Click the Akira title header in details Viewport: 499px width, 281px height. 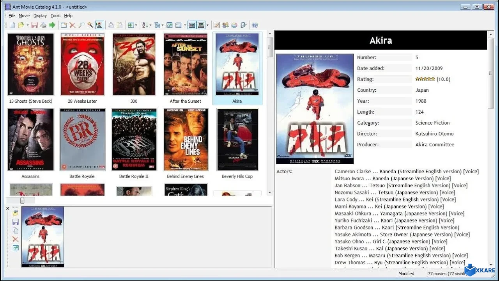point(381,40)
